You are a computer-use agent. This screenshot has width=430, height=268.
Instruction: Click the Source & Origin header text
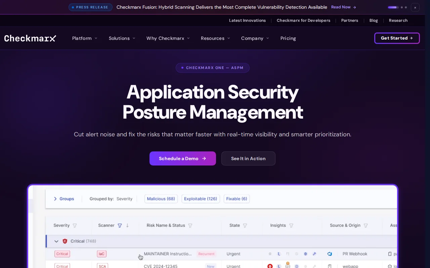click(x=345, y=225)
